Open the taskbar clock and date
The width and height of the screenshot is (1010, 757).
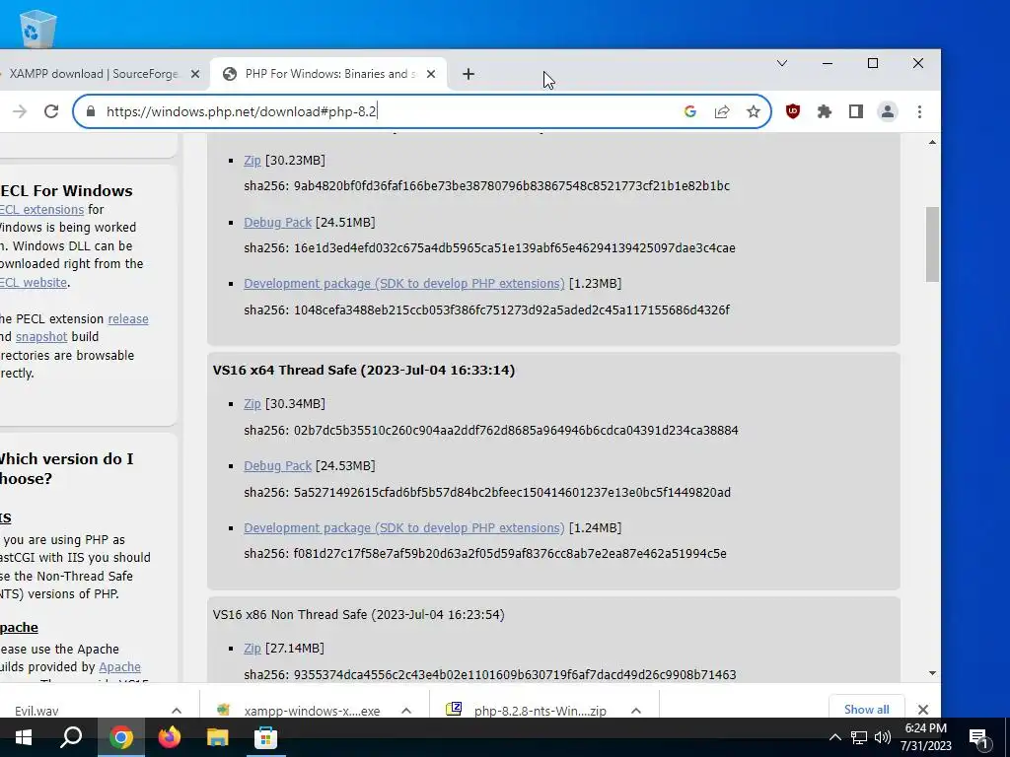[x=925, y=737]
